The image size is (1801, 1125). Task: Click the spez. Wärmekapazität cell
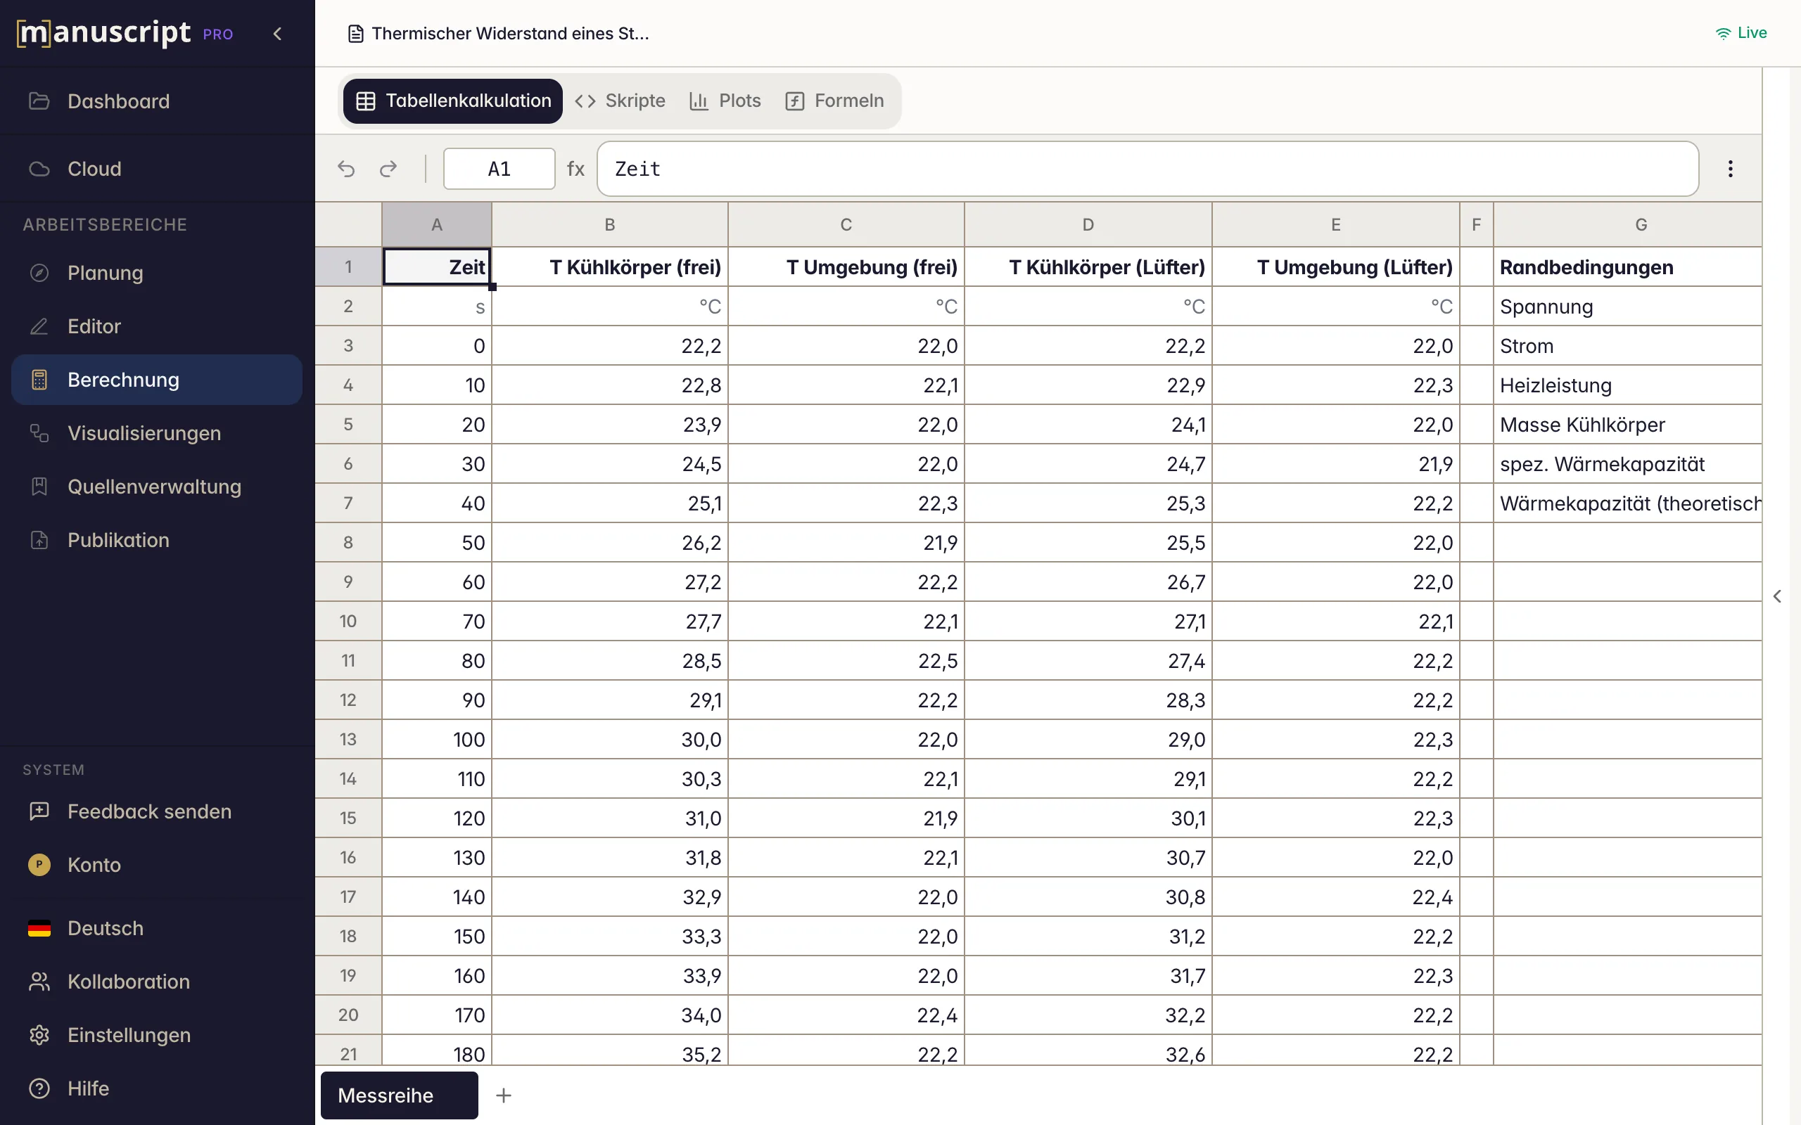coord(1628,464)
